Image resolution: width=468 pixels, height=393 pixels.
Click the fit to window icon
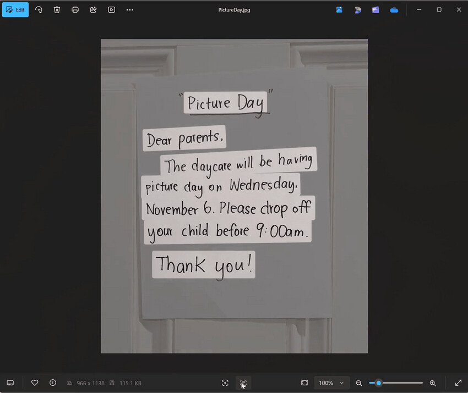coord(304,383)
